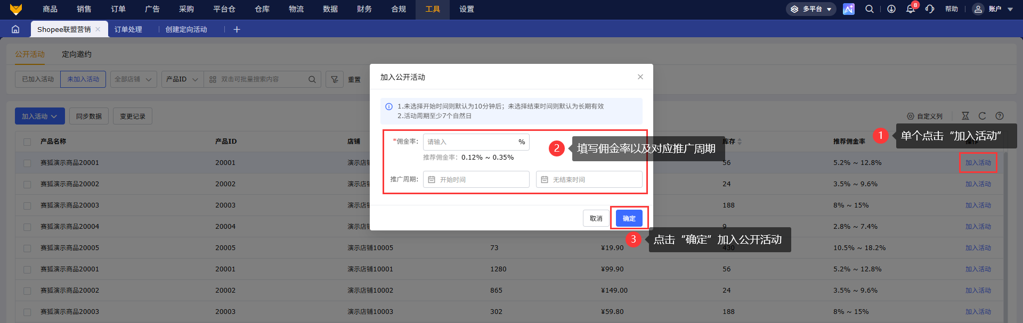Viewport: 1023px width, 323px height.
Task: Click the 同步数据 button
Action: coord(89,116)
